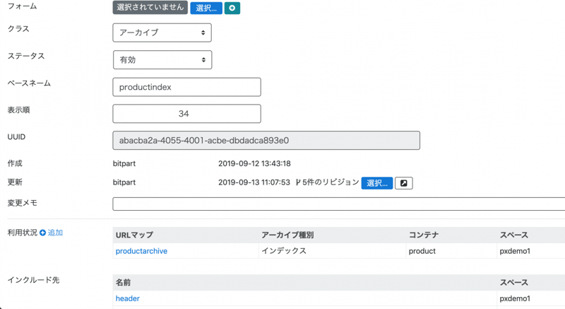The image size is (565, 309).
Task: Click the 選択されていません gray button
Action: 150,8
